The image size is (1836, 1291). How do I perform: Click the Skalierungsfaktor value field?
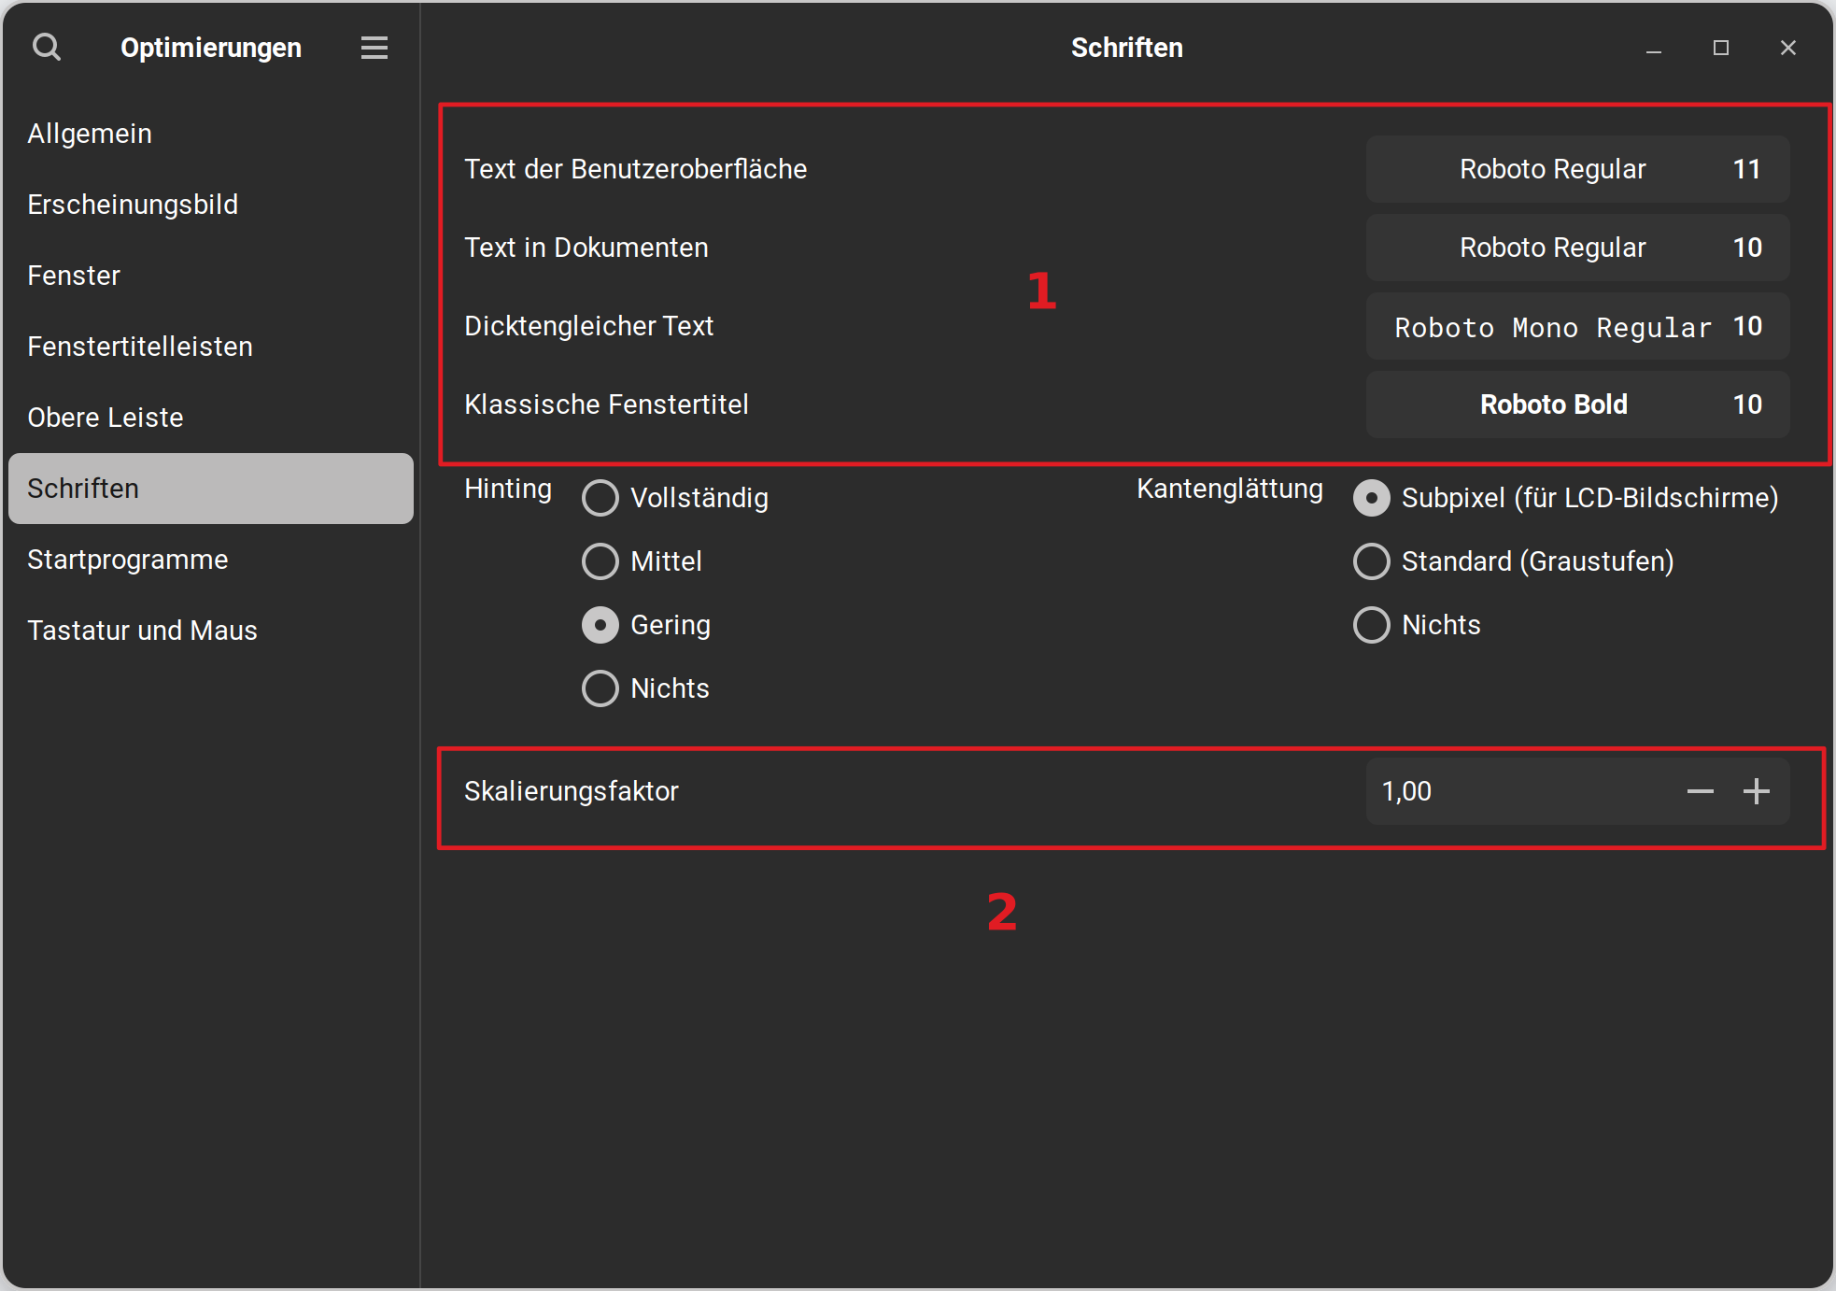pos(1513,791)
